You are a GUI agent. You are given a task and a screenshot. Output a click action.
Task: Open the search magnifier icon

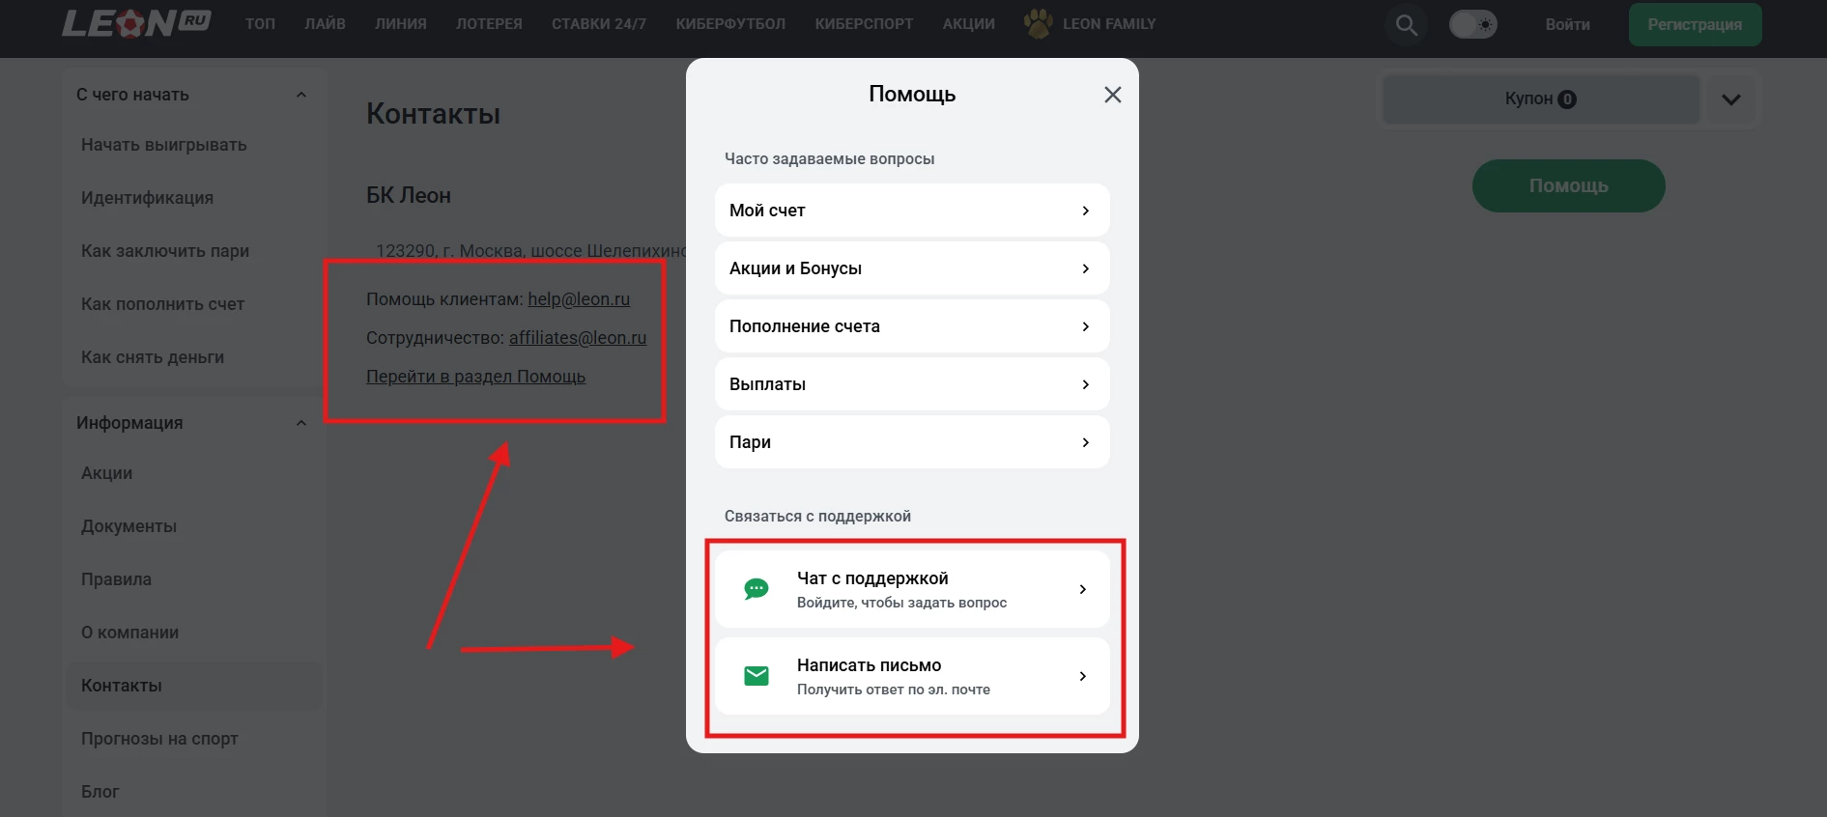(x=1407, y=24)
